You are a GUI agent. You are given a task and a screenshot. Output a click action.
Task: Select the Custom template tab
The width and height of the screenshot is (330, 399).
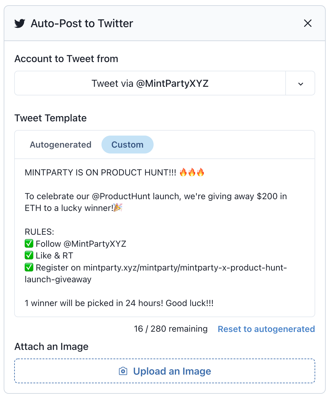pyautogui.click(x=127, y=145)
